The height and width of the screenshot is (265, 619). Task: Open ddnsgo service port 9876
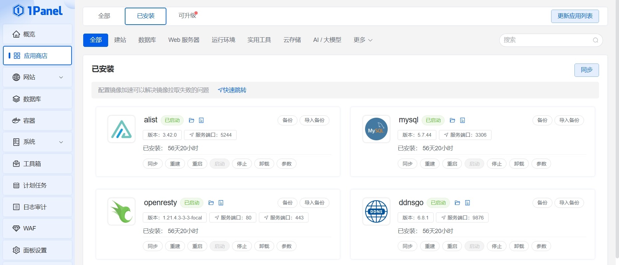[462, 218]
